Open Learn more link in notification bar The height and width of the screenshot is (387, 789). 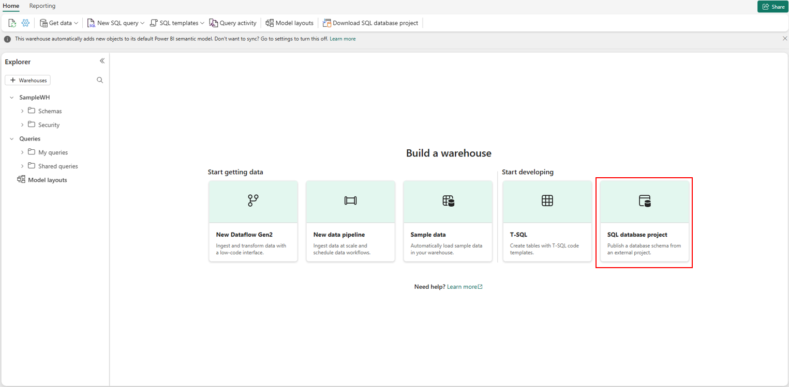click(343, 39)
